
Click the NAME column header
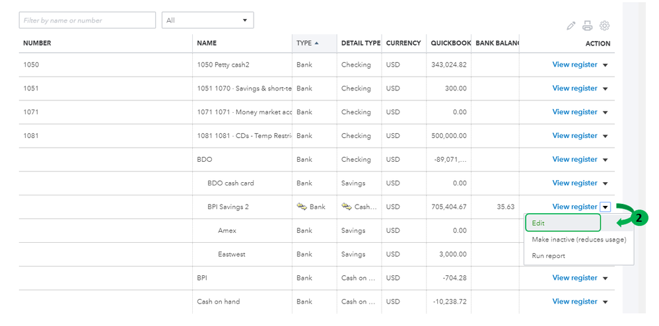click(x=207, y=44)
